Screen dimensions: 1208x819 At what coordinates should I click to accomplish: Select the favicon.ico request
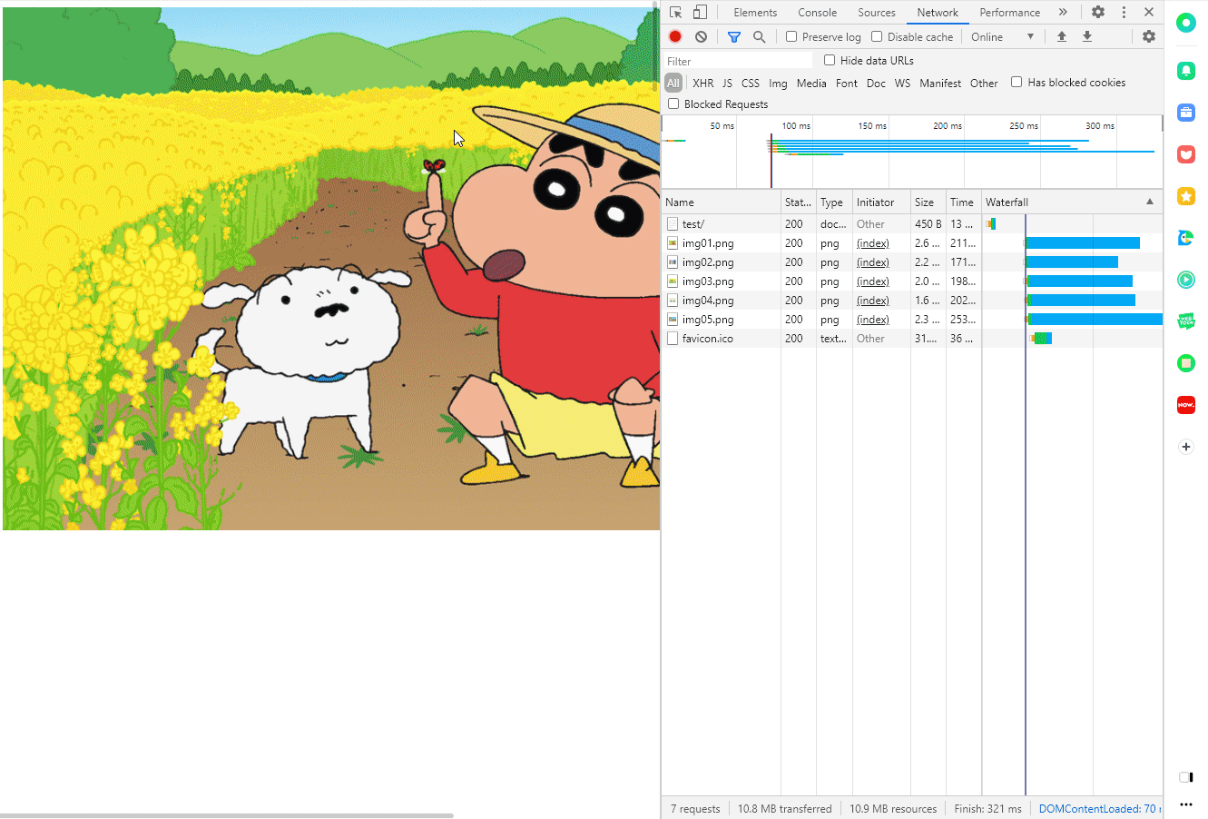tap(912, 338)
